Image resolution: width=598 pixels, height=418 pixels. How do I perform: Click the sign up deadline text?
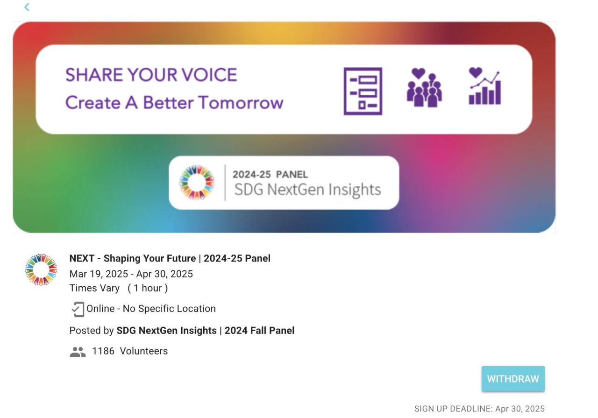(479, 409)
